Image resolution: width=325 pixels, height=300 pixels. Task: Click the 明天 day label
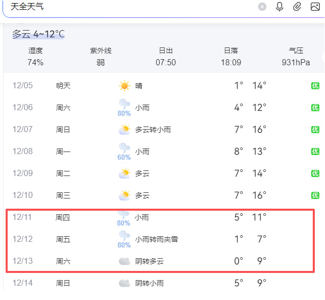click(x=63, y=86)
